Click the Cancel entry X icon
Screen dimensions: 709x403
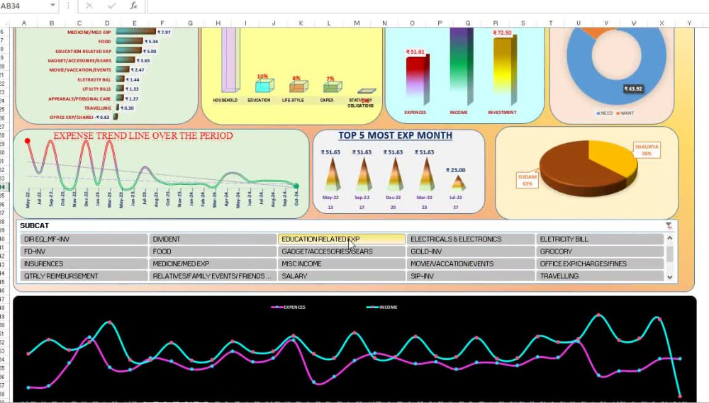[x=89, y=6]
